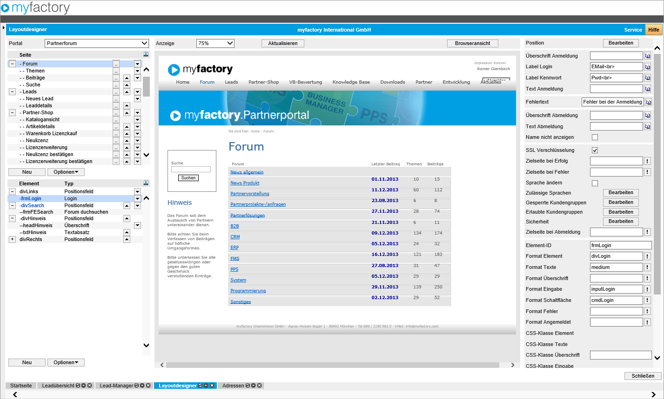
Task: Close the Adressen tab with its x icon
Action: point(260,386)
